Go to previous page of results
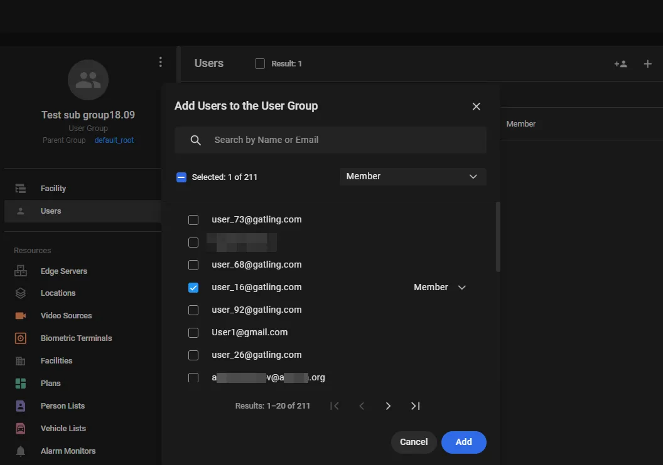Viewport: 663px width, 465px height. [362, 406]
